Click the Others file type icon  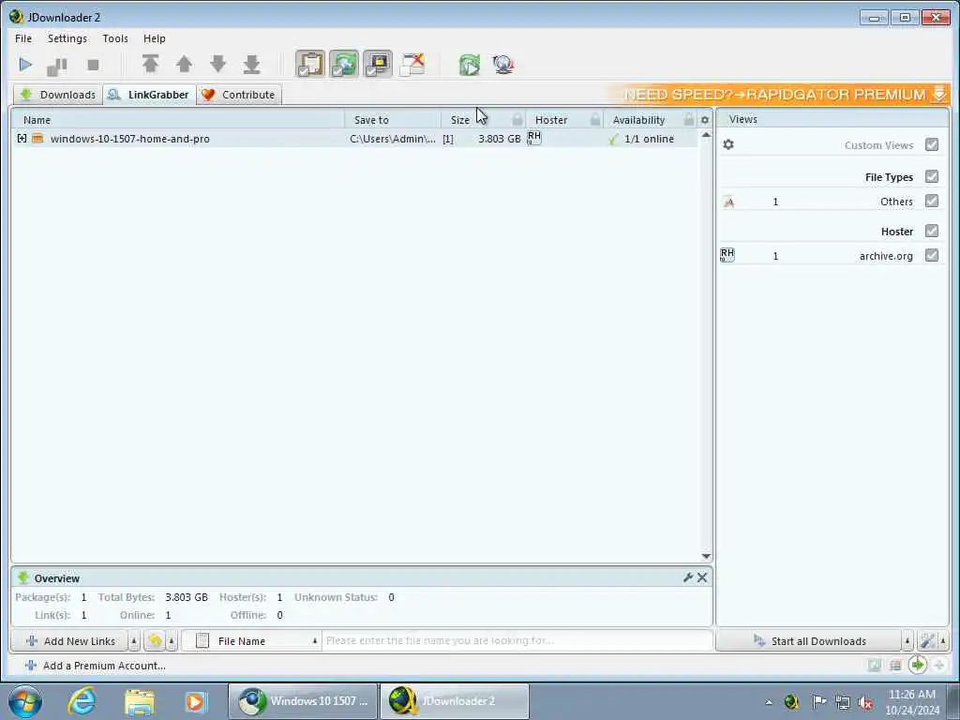(x=728, y=202)
